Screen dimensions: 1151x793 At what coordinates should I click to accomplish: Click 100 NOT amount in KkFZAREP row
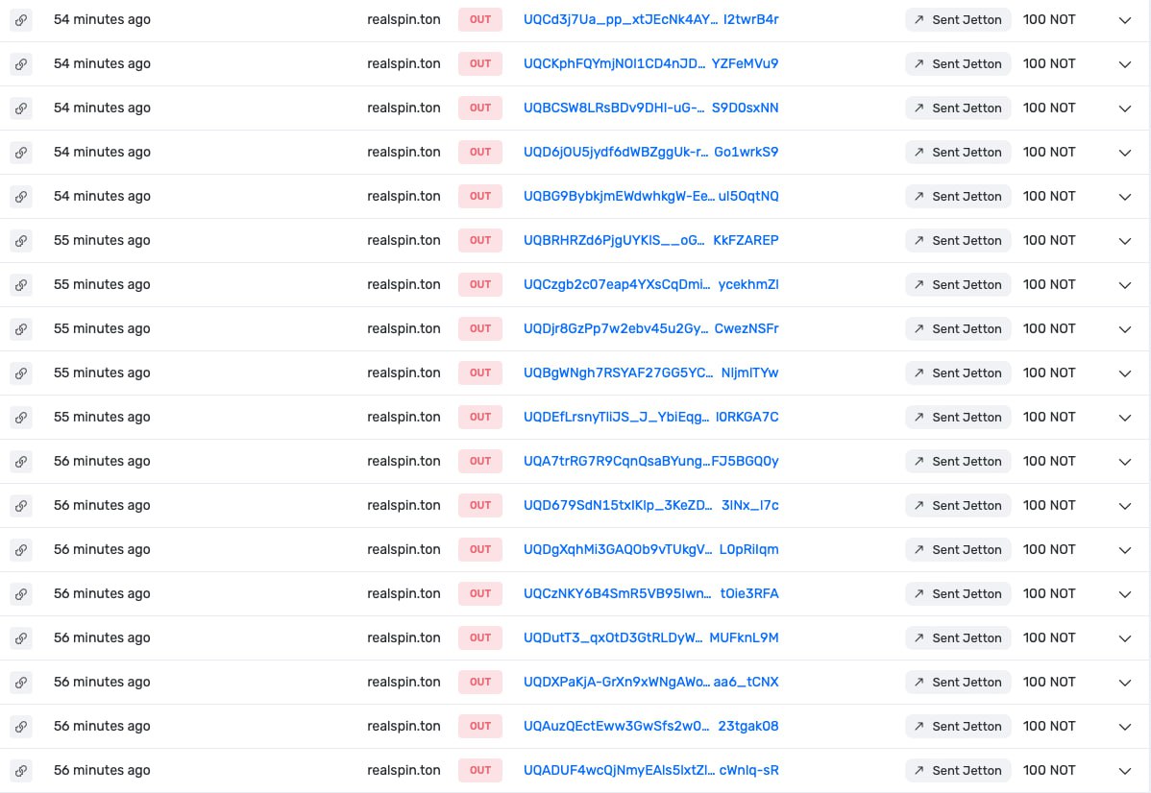click(x=1049, y=240)
